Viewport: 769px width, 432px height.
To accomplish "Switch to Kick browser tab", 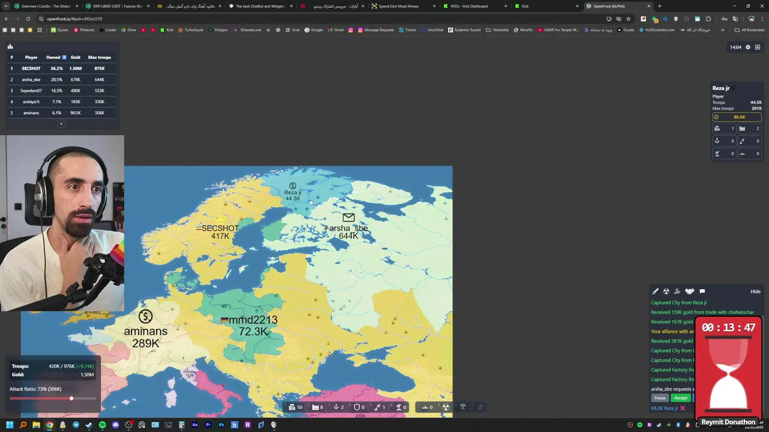I will point(547,6).
